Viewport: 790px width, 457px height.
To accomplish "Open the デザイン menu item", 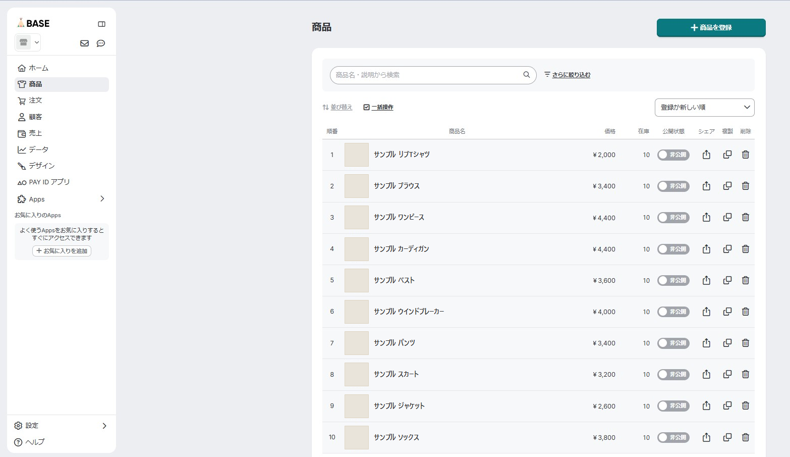I will [x=62, y=166].
